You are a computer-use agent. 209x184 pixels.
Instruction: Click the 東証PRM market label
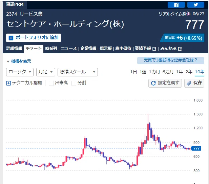[x=15, y=4]
